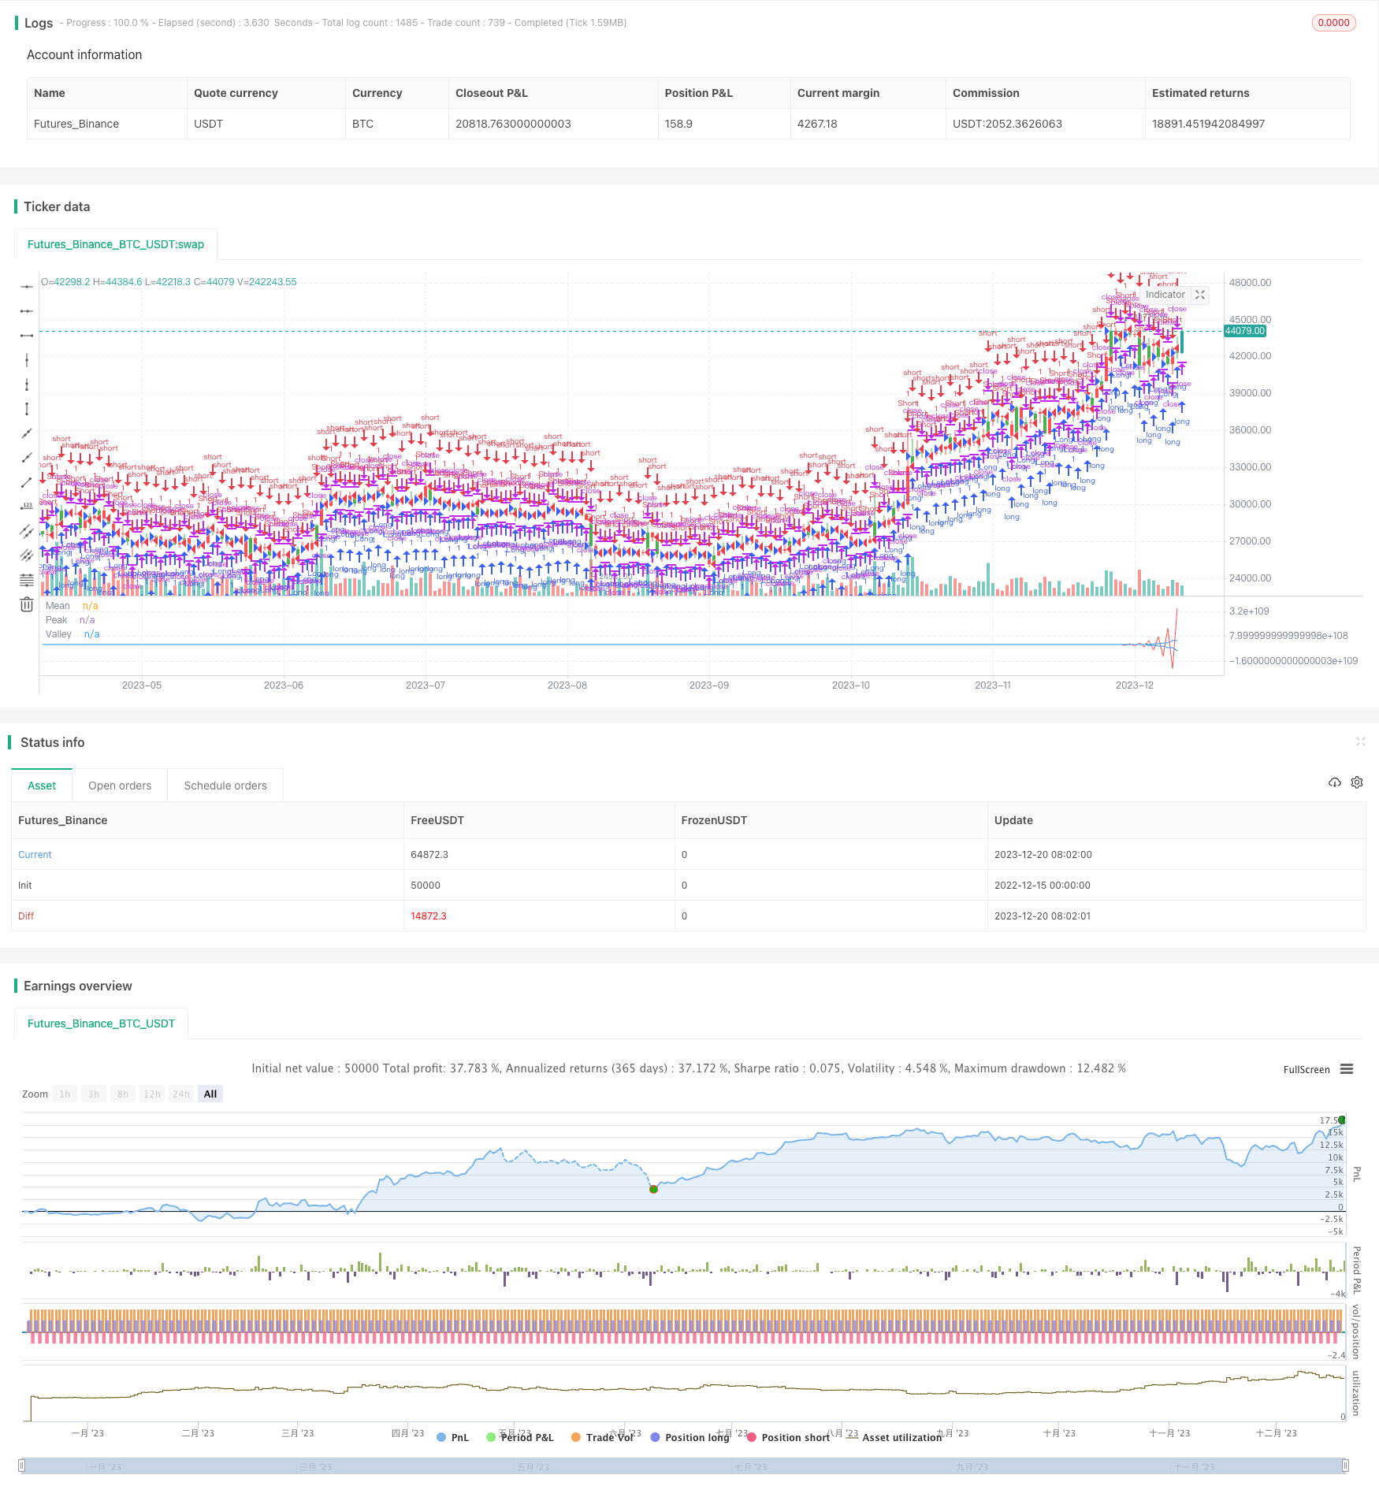
Task: Click the FullScreen button on earnings chart
Action: click(1306, 1070)
